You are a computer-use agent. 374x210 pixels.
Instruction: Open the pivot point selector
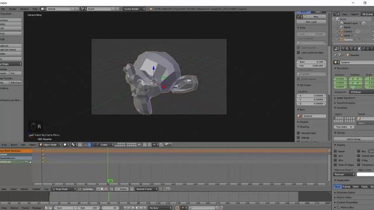coord(74,145)
